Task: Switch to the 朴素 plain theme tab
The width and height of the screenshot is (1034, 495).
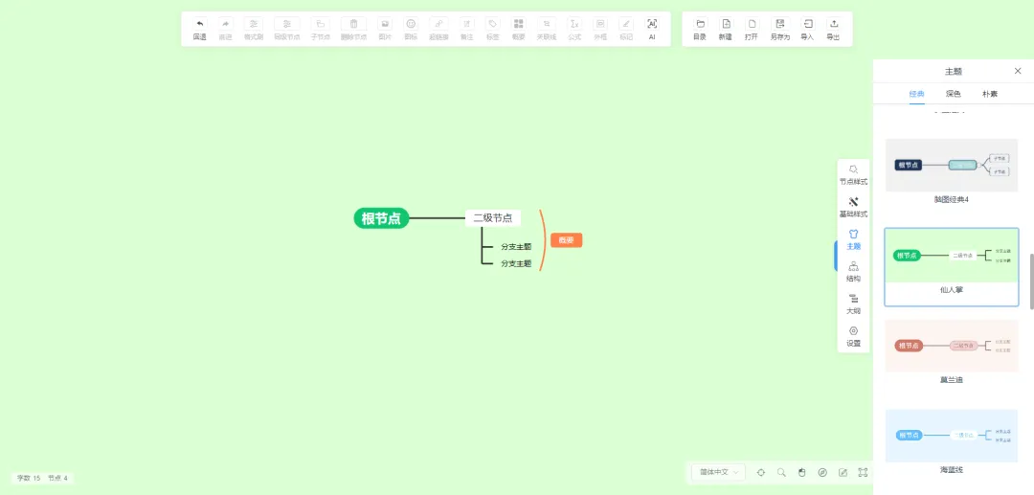Action: [x=989, y=94]
